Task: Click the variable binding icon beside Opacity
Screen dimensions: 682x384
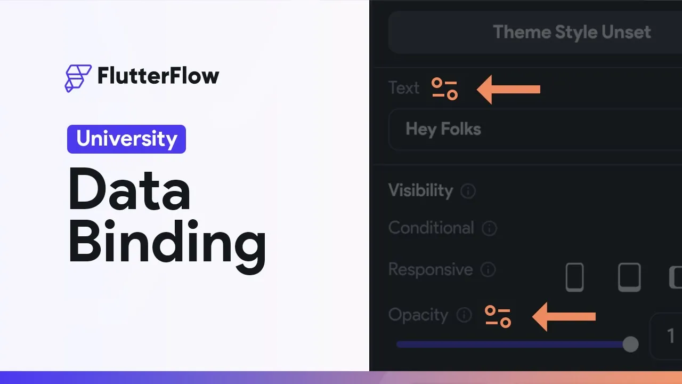Action: pos(498,317)
